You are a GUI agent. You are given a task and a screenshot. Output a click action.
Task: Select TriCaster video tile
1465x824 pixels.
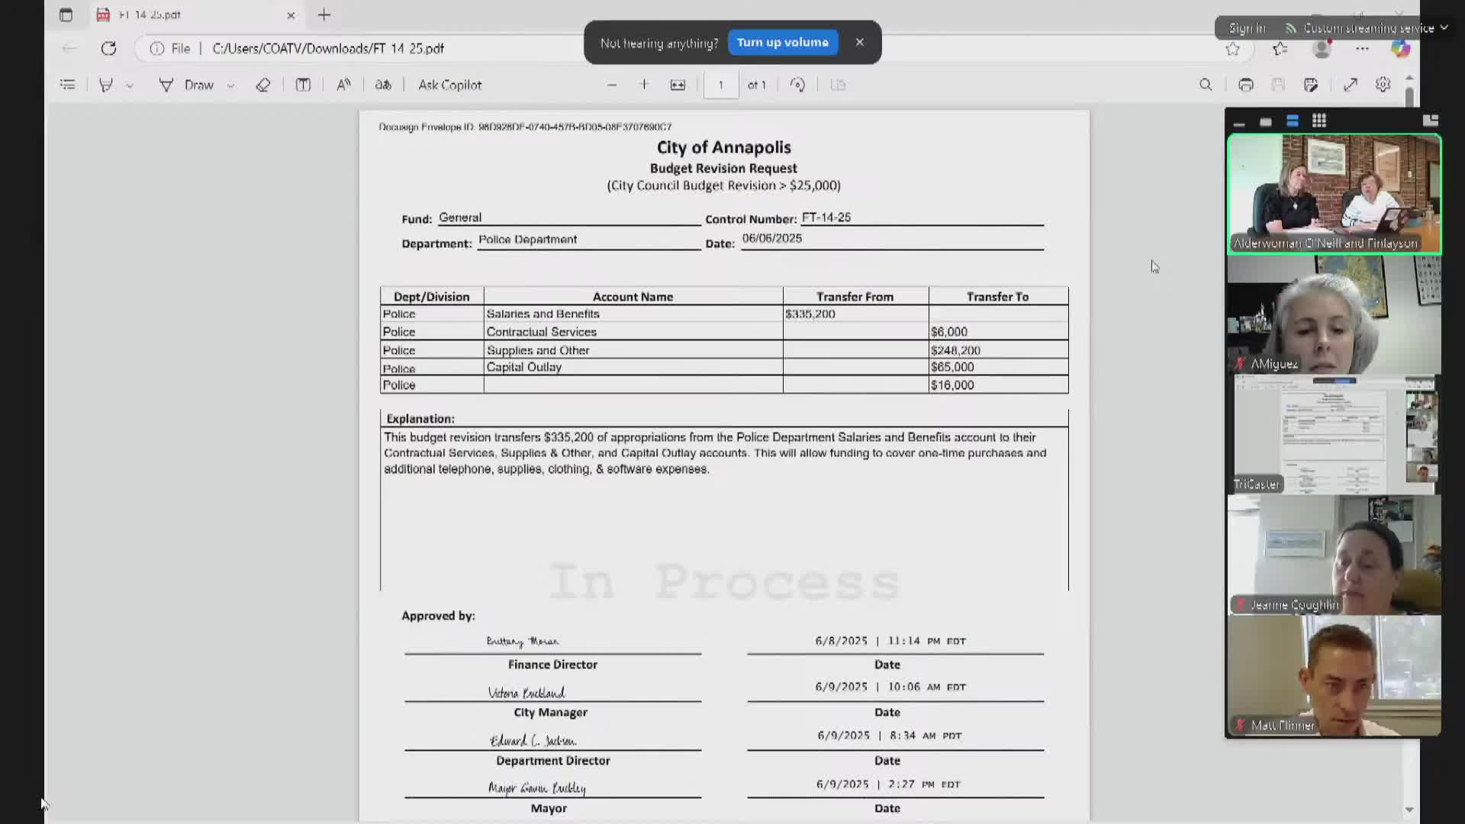(1334, 435)
